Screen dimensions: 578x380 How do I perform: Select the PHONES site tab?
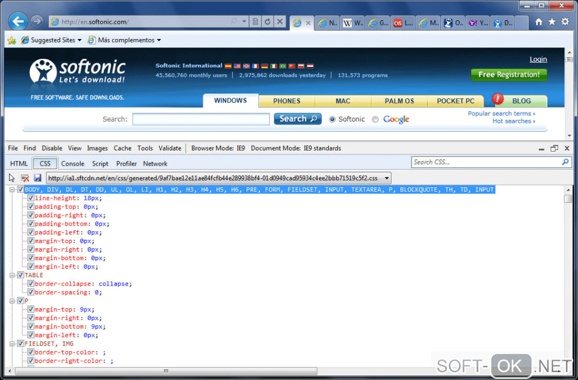287,101
